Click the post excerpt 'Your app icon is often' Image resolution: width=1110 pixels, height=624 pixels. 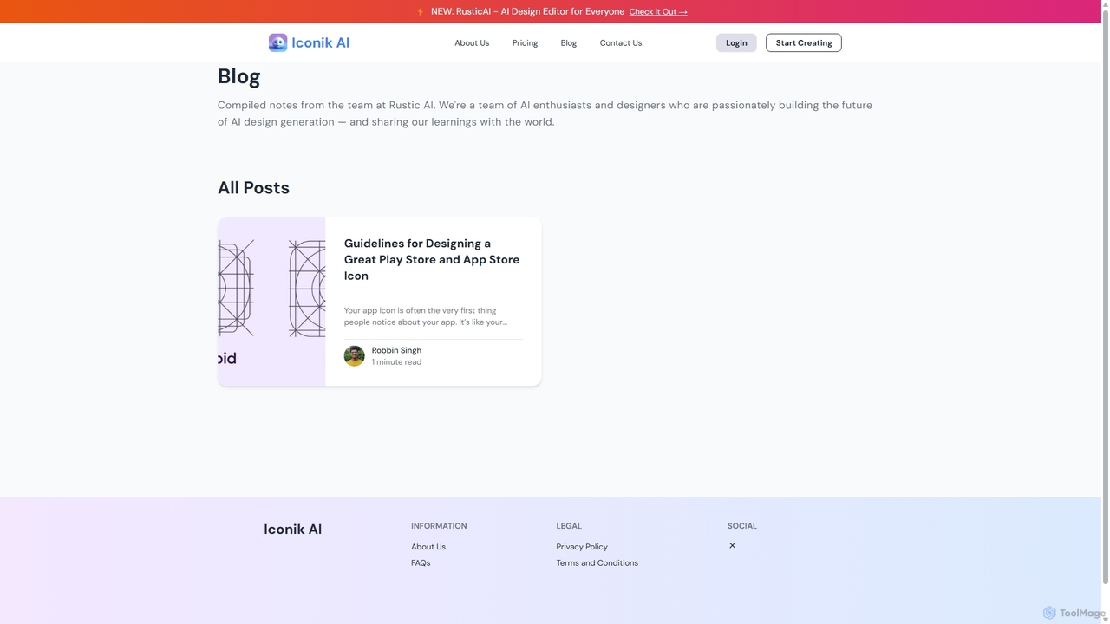(426, 316)
